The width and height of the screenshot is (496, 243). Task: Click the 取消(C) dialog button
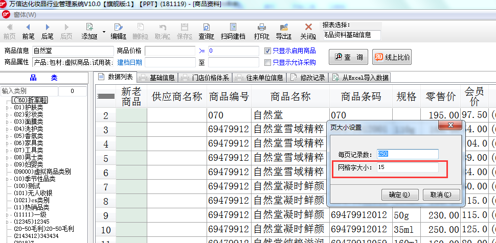coord(442,195)
